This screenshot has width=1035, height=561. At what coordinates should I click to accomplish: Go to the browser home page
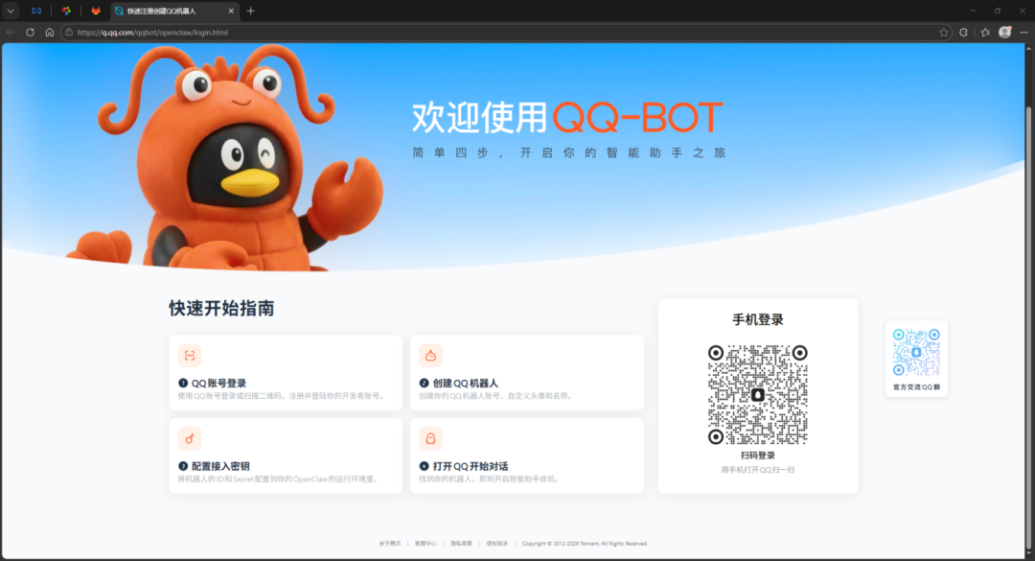pyautogui.click(x=50, y=33)
